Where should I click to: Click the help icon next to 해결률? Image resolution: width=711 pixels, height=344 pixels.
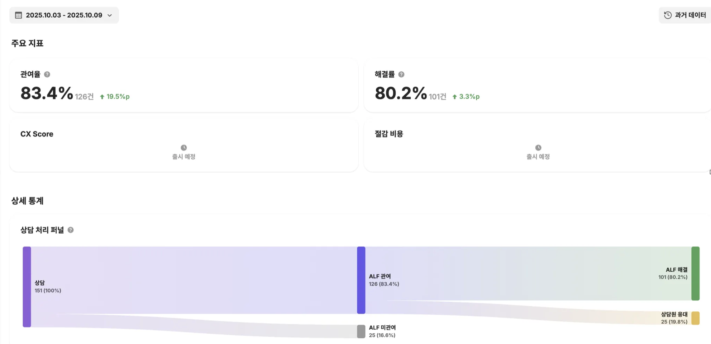tap(401, 75)
